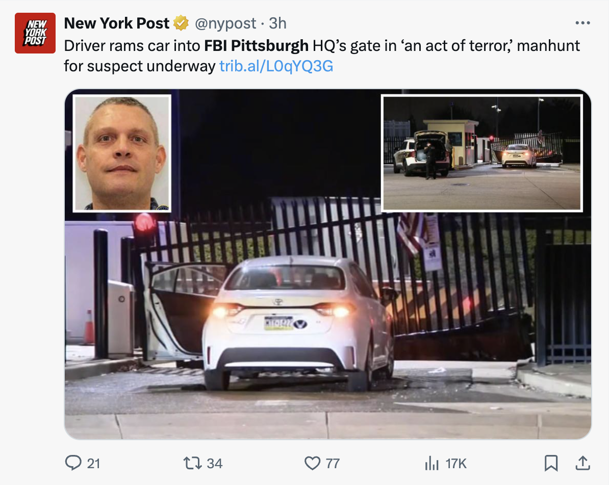Click the suspect mugshot inset photo
The width and height of the screenshot is (609, 485).
point(122,153)
